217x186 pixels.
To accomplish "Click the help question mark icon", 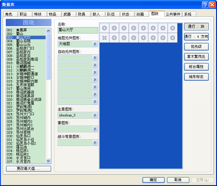I will click(x=205, y=5).
